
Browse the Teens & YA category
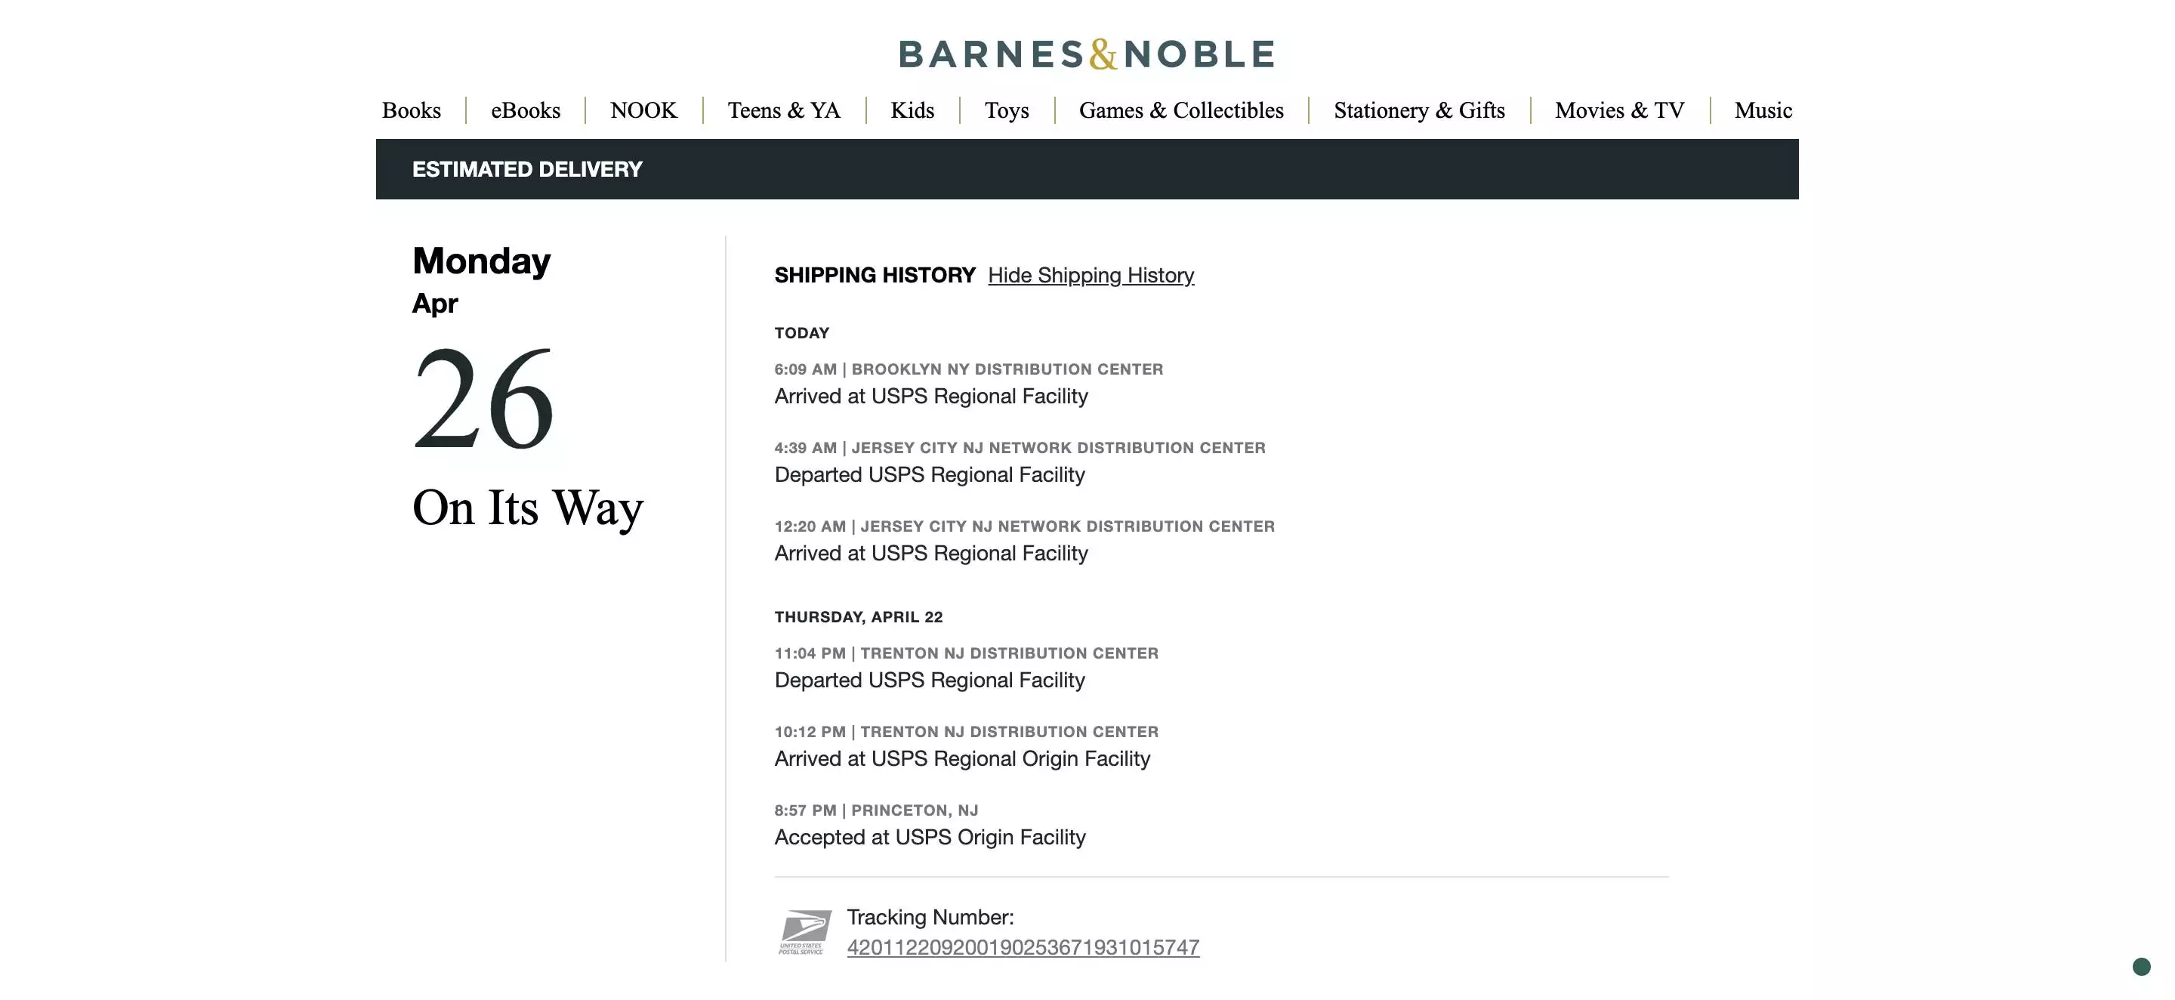(784, 110)
